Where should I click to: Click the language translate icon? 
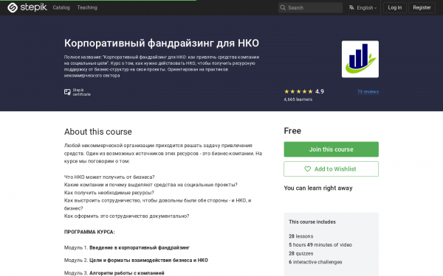pyautogui.click(x=351, y=7)
